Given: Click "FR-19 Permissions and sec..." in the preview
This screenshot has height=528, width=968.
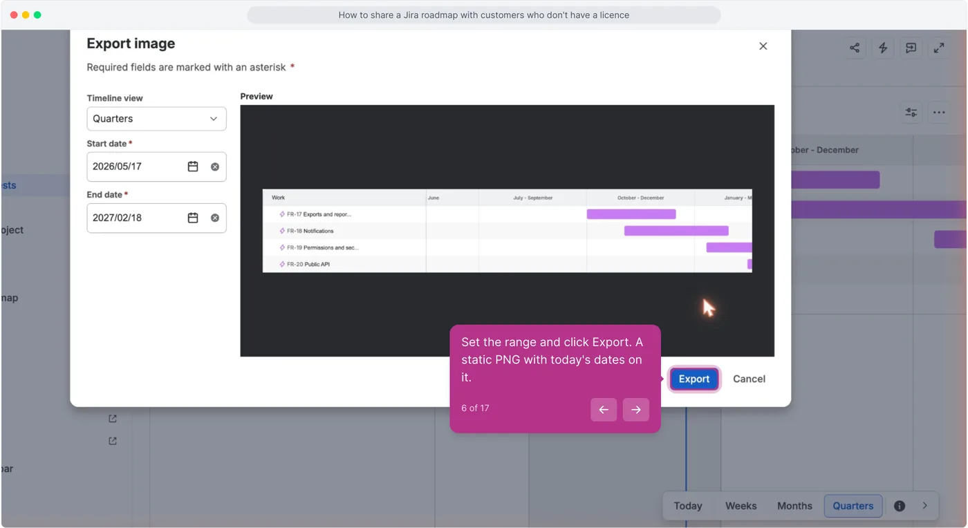Looking at the screenshot, I should pyautogui.click(x=323, y=247).
